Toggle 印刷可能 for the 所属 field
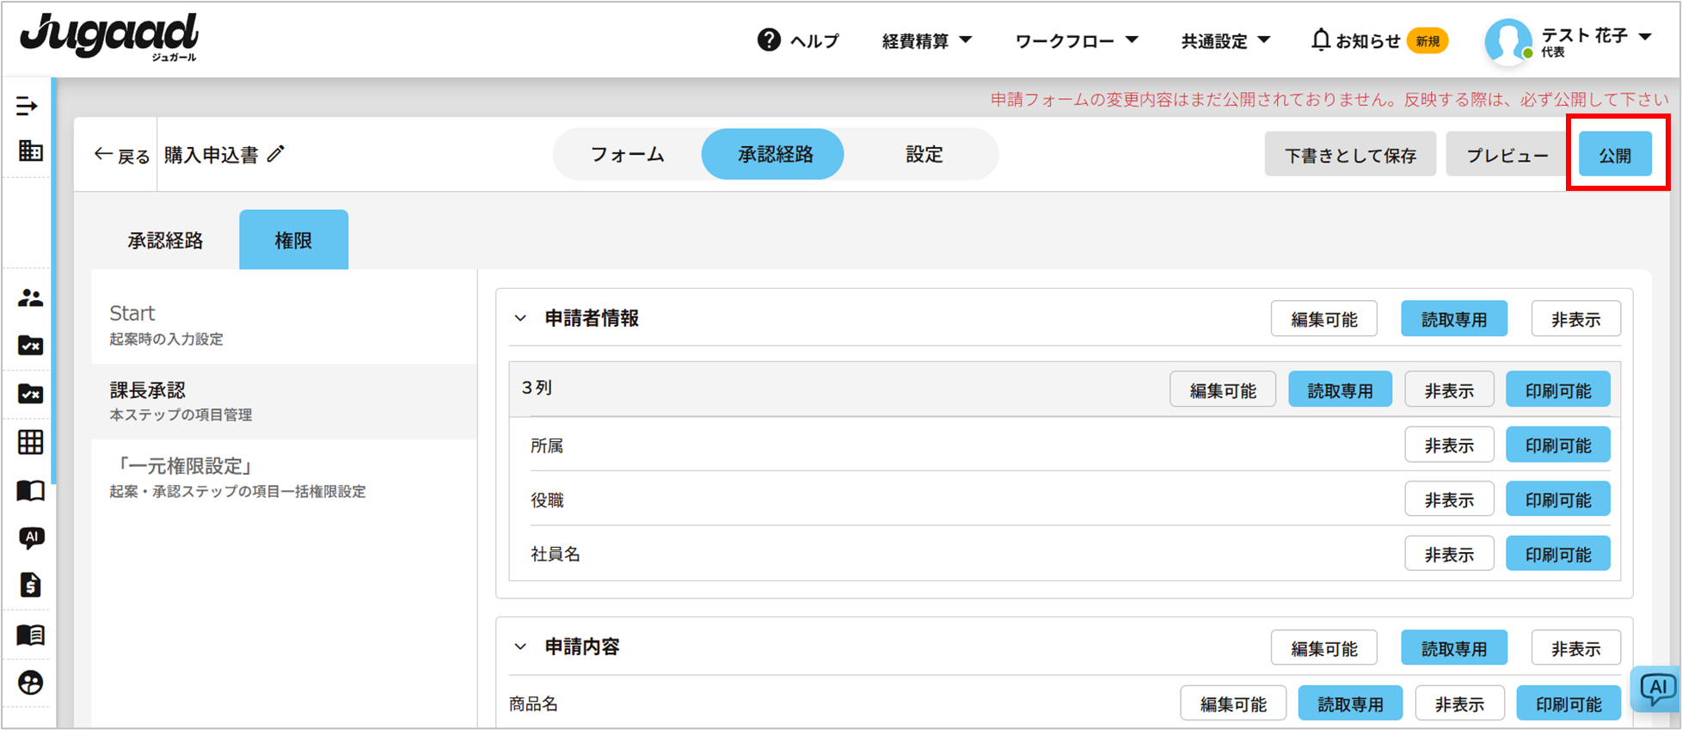The width and height of the screenshot is (1682, 730). click(x=1557, y=445)
